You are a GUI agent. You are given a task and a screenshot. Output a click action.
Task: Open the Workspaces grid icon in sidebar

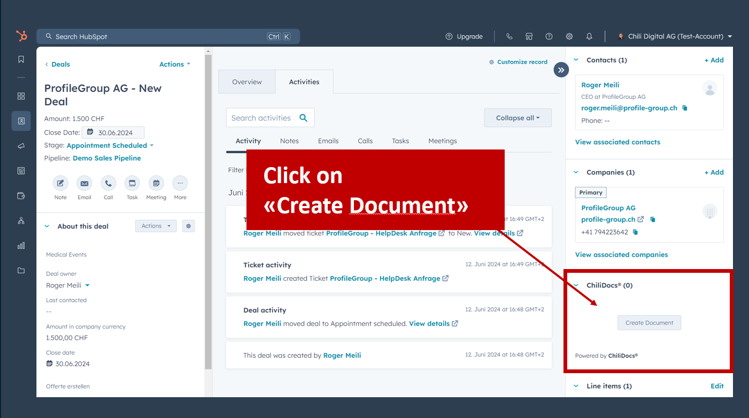21,96
